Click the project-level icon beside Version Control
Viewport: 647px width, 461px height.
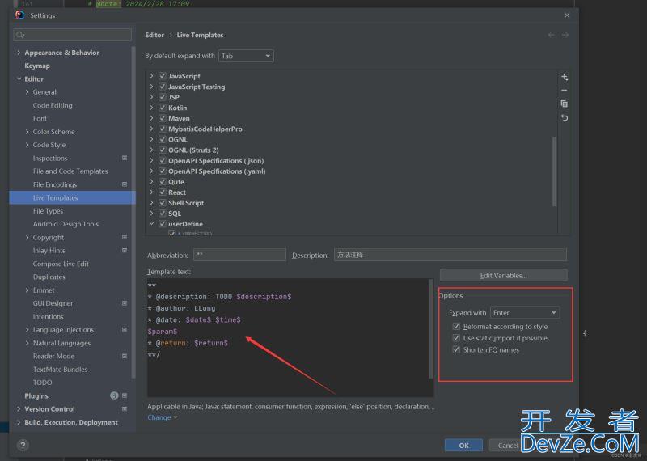[x=125, y=409]
